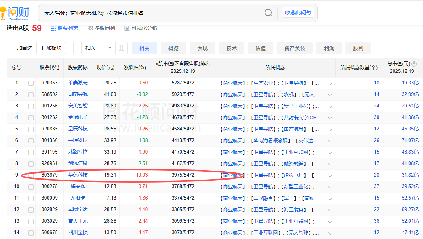The width and height of the screenshot is (423, 239).
Task: Click the 加板块 button
Action: 51,48
